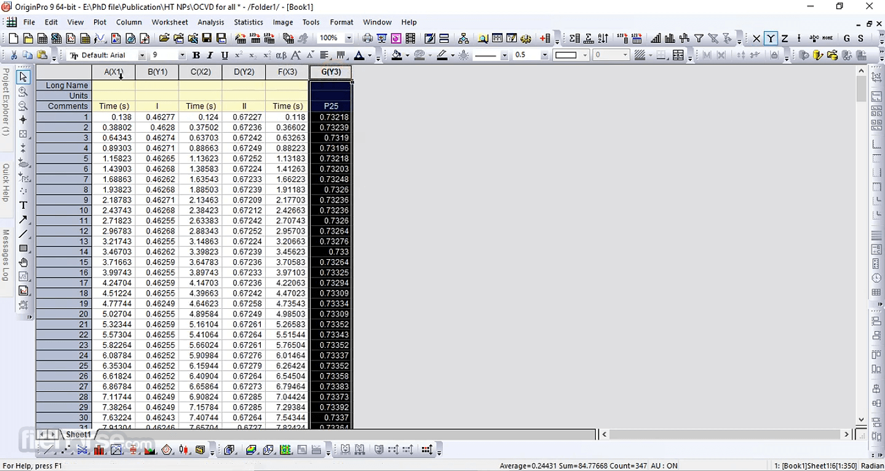The image size is (885, 471).
Task: Open the pattern size dropdown showing 0
Action: pos(625,55)
